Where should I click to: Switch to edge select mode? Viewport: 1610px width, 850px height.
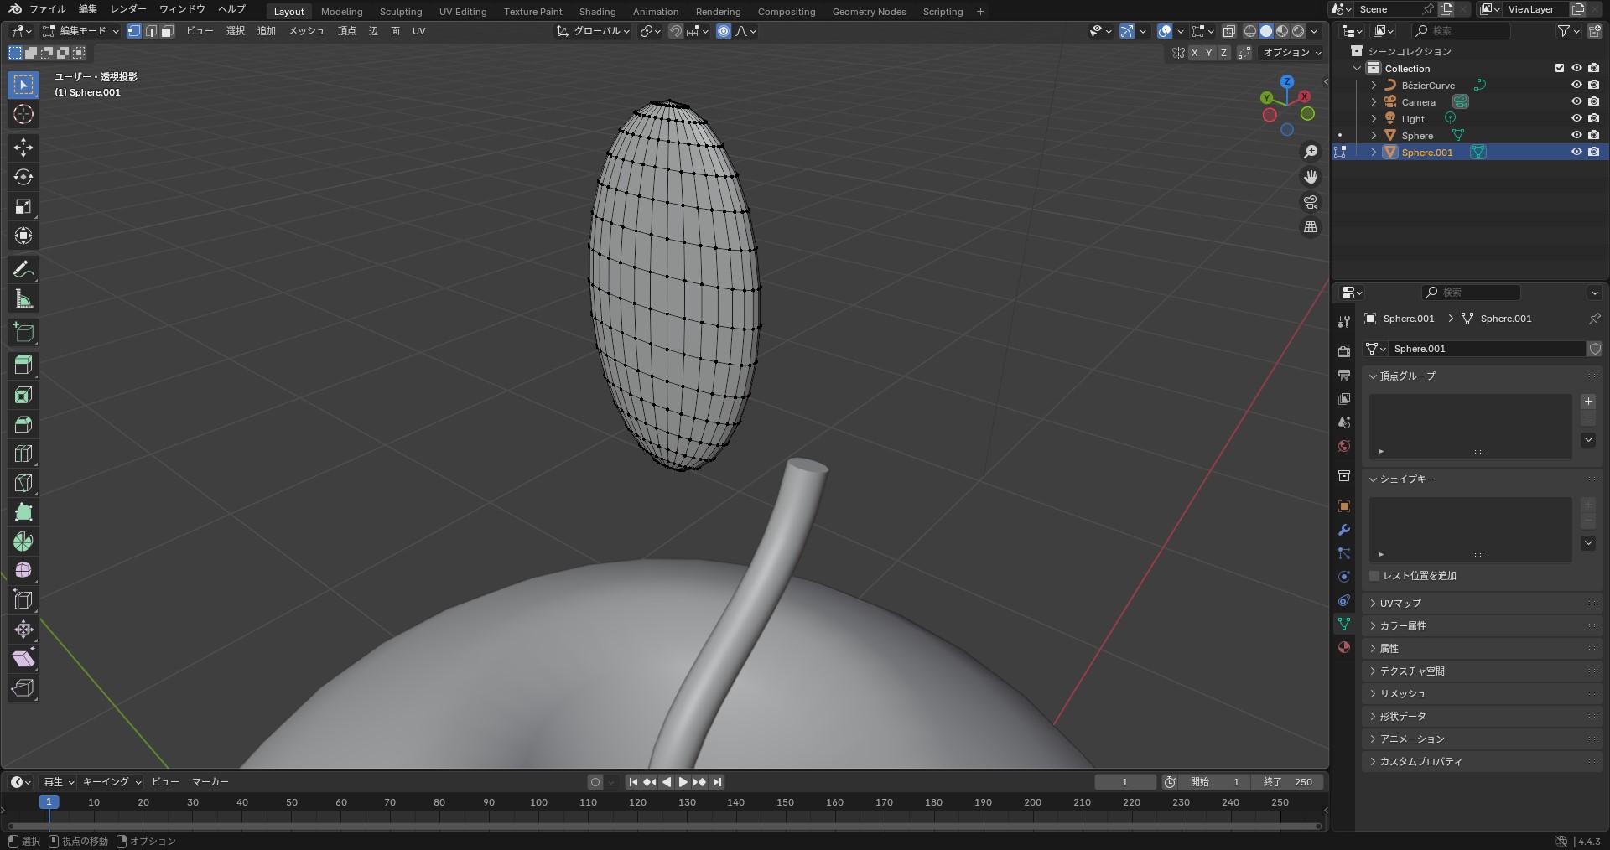[151, 31]
